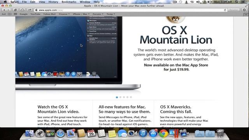Open the History menu
249x140 pixels.
[x=53, y=2]
